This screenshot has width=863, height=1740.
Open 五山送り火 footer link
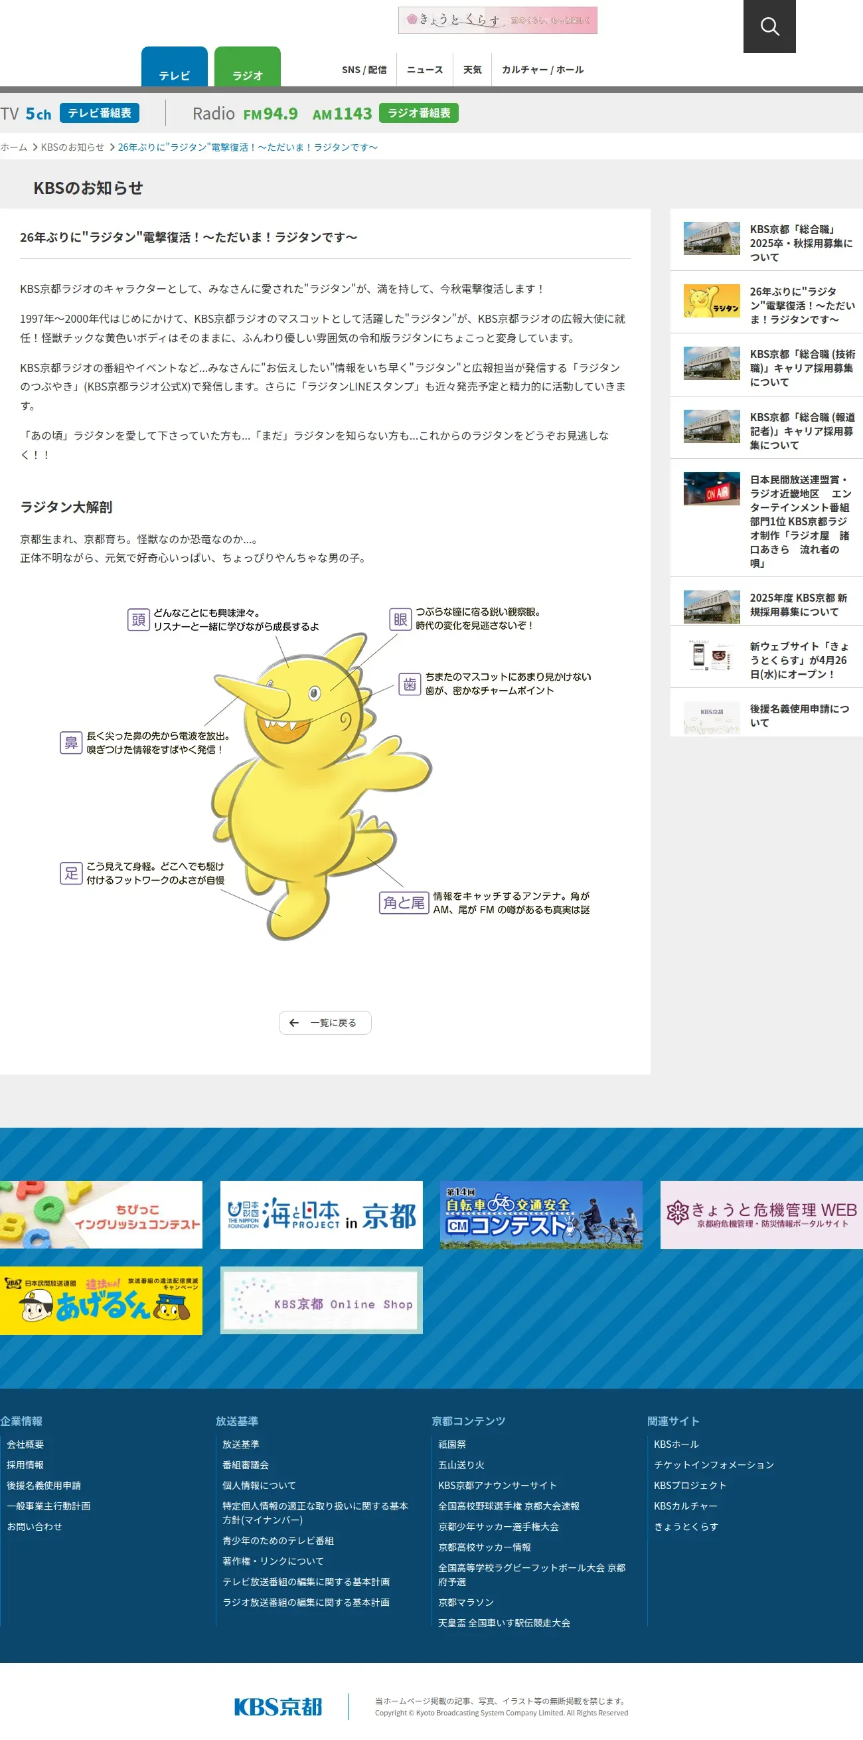(x=461, y=1464)
